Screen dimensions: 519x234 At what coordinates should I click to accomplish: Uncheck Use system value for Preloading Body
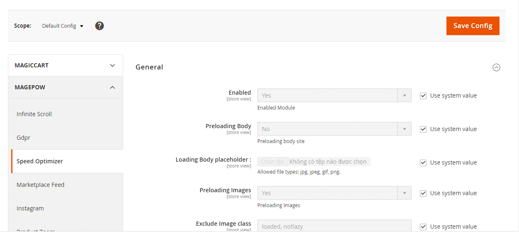click(423, 129)
